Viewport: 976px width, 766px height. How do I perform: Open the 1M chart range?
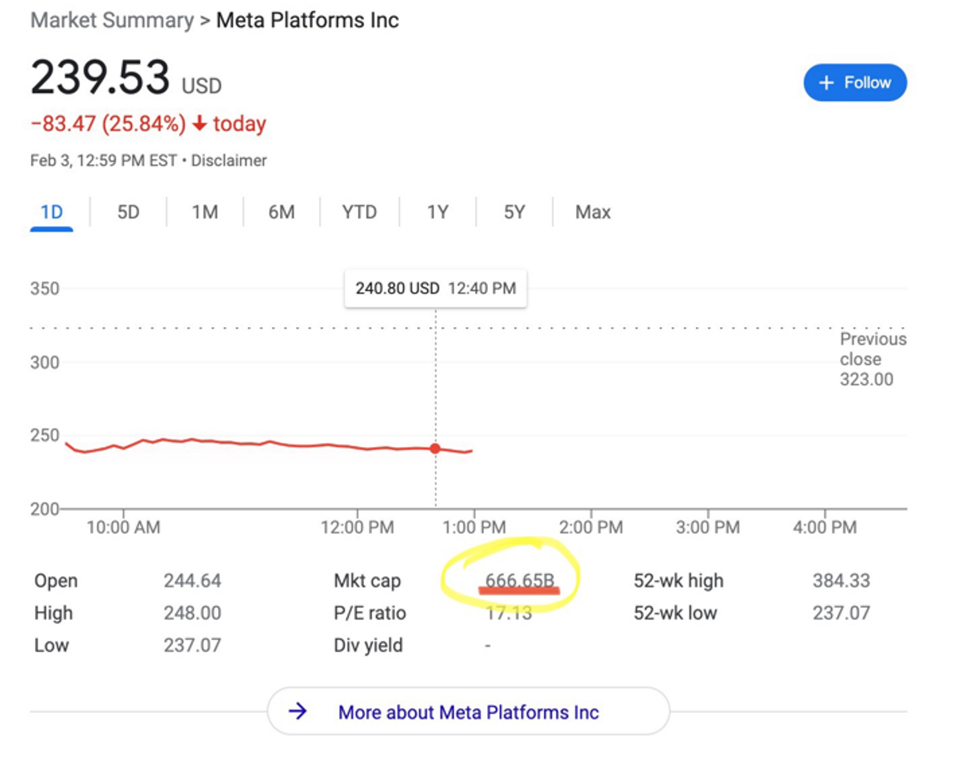205,212
